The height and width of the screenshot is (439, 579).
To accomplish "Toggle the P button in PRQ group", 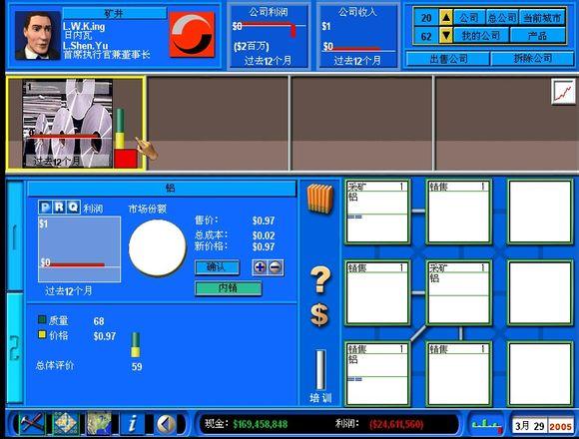I will tap(45, 207).
